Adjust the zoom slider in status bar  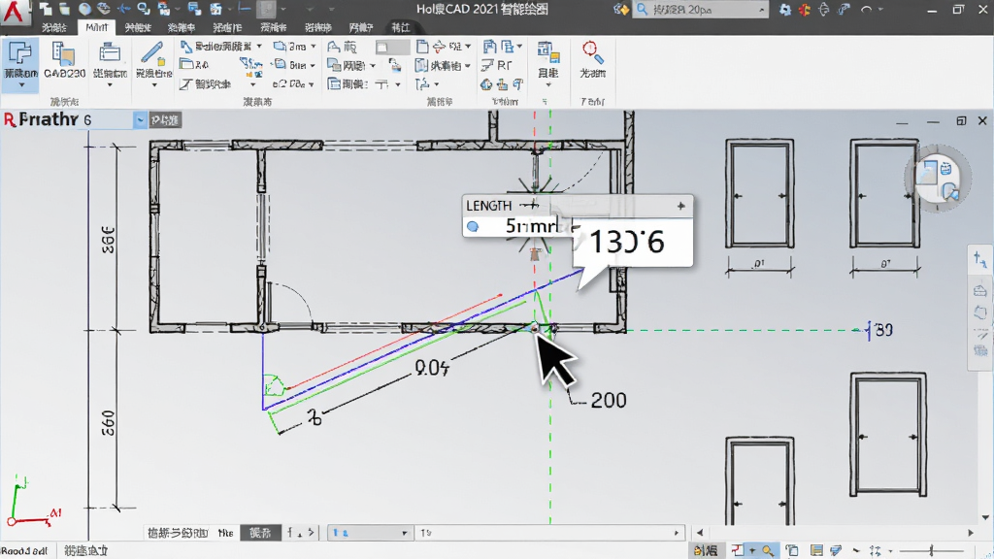pos(931,550)
